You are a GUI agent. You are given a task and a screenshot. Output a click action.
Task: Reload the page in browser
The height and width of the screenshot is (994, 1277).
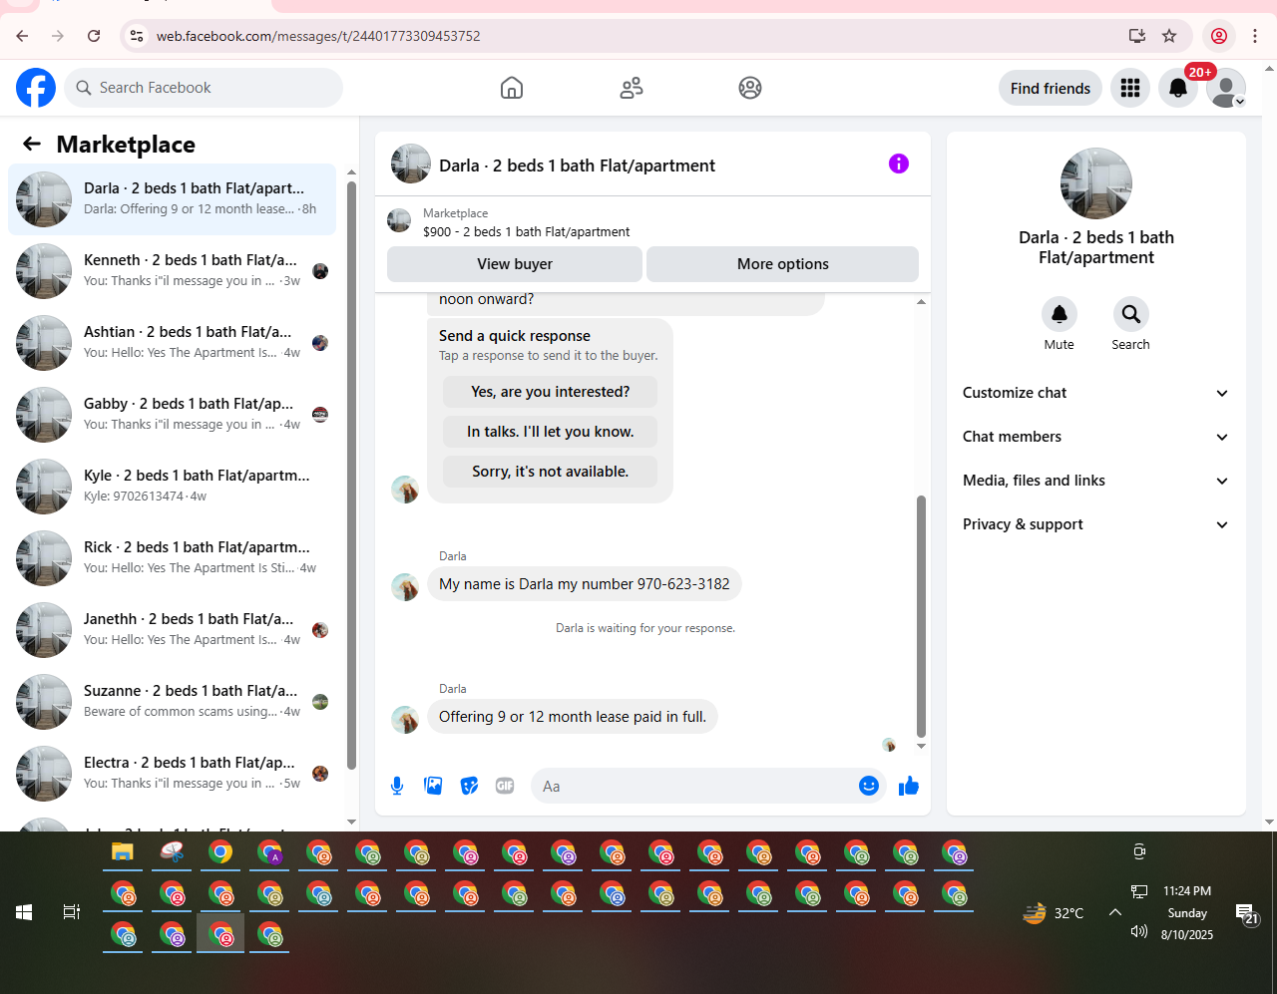(x=94, y=36)
